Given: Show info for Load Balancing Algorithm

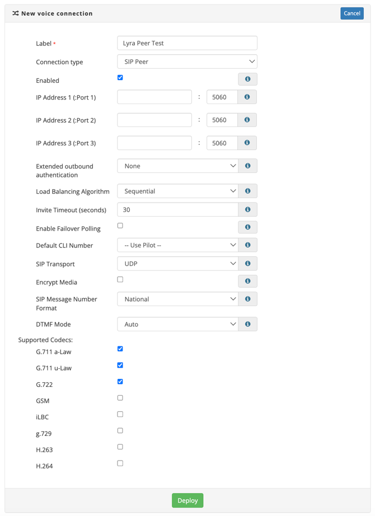Looking at the screenshot, I should (247, 191).
